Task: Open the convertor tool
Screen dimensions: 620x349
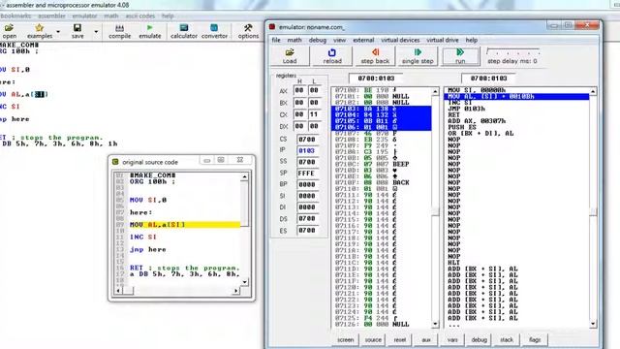Action: [214, 31]
